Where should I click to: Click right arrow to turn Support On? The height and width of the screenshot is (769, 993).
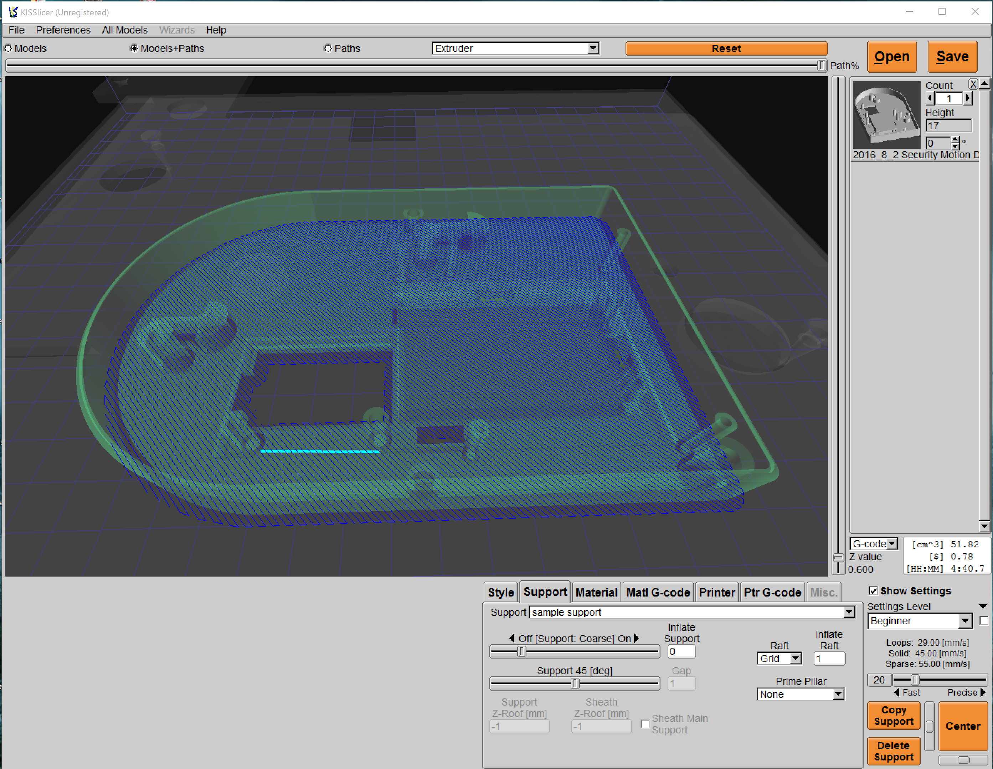(x=637, y=638)
